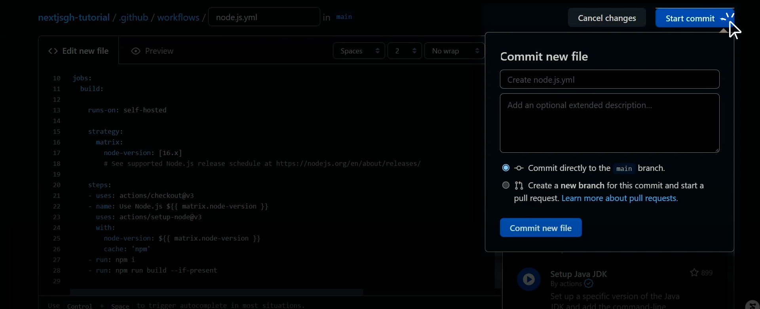
Task: Open the indent size 2 dropdown
Action: point(405,51)
